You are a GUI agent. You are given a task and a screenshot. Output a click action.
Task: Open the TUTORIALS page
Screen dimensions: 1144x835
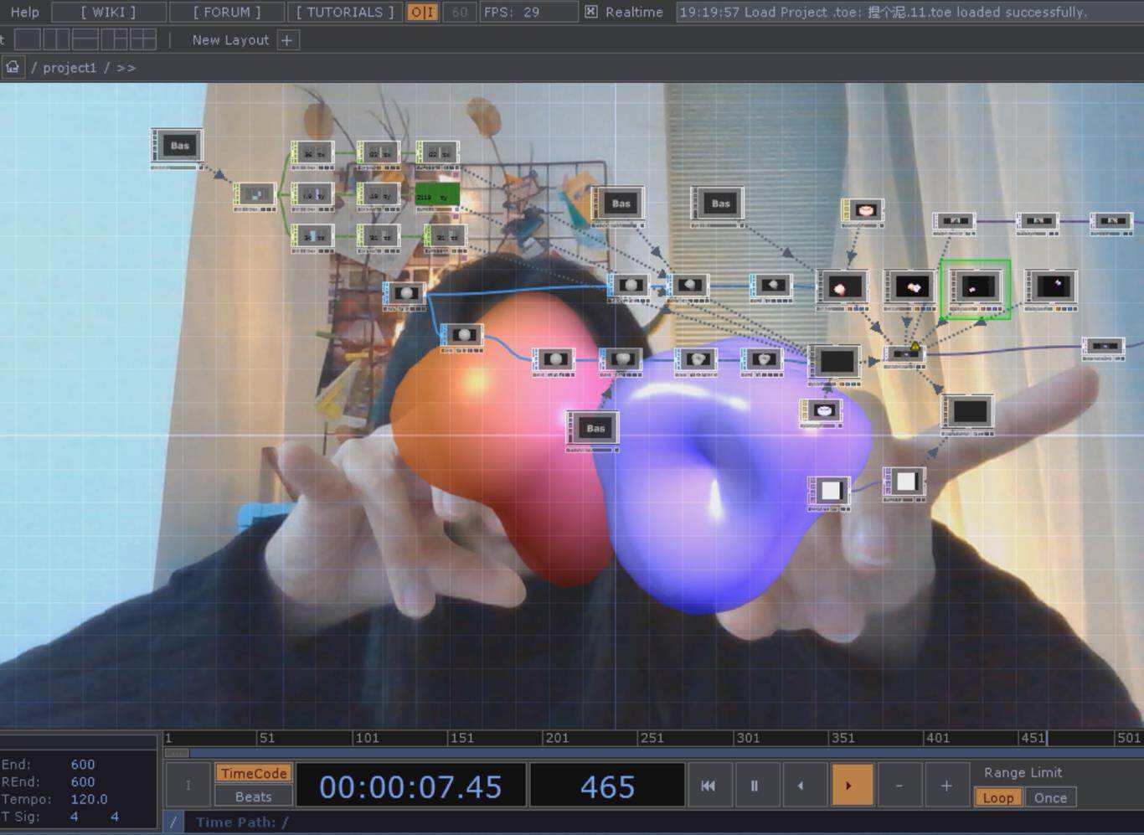[x=345, y=12]
